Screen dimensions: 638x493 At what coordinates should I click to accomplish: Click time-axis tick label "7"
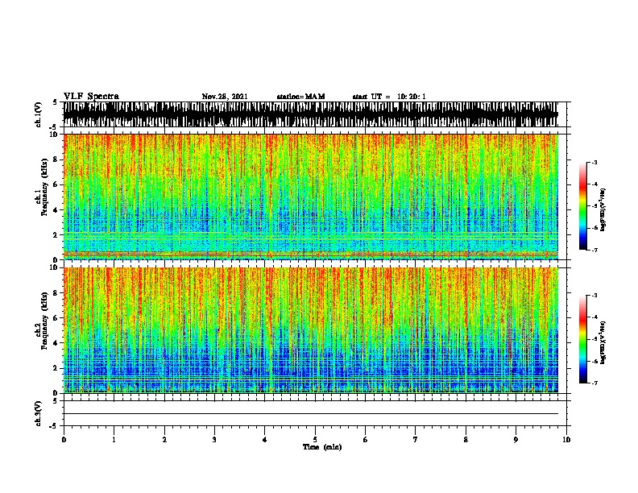(x=416, y=440)
